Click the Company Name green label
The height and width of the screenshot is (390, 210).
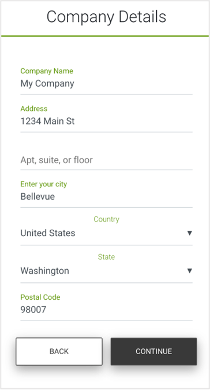pos(47,71)
